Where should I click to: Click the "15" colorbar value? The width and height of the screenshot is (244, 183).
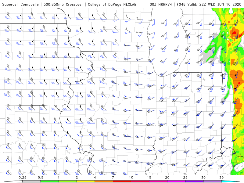click(149, 178)
